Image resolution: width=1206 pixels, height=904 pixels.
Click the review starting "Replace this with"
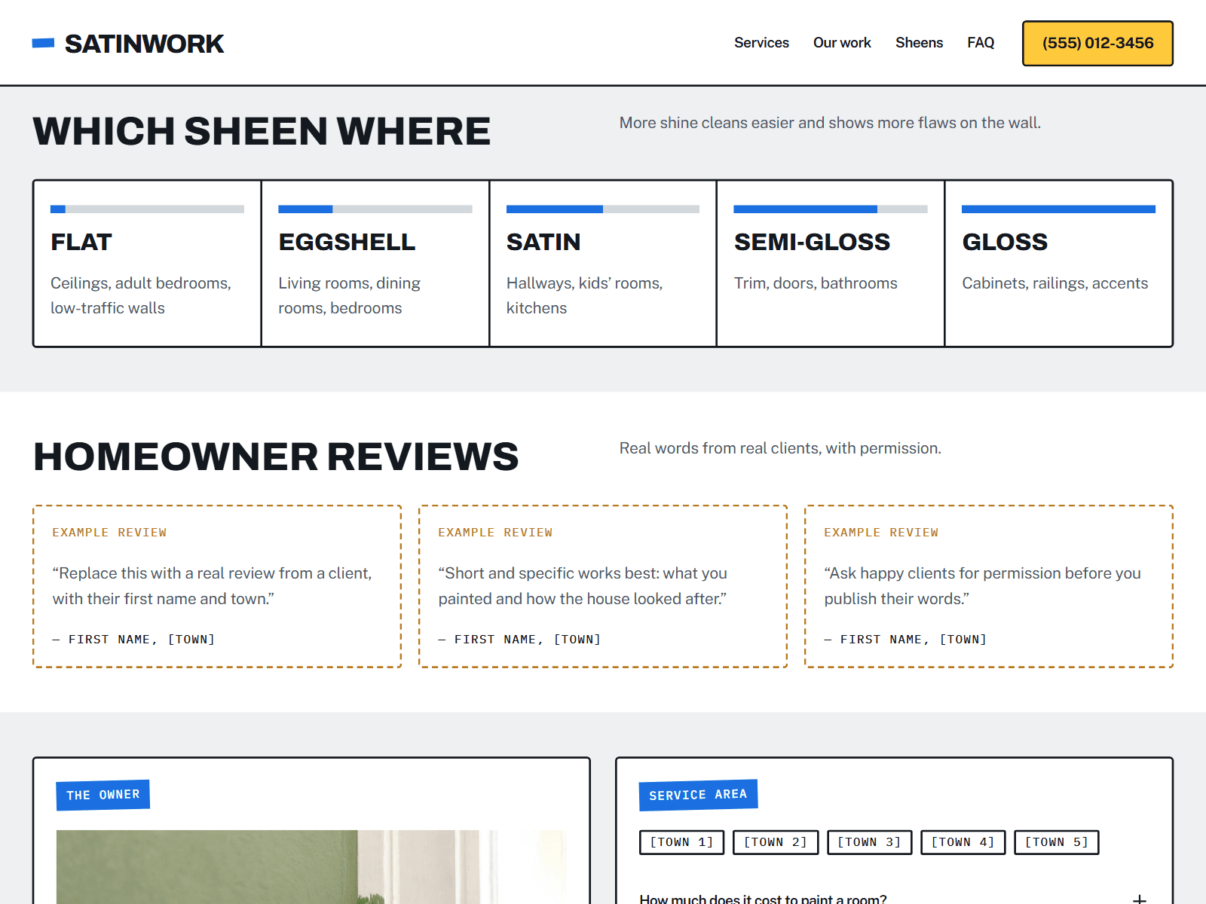(217, 586)
